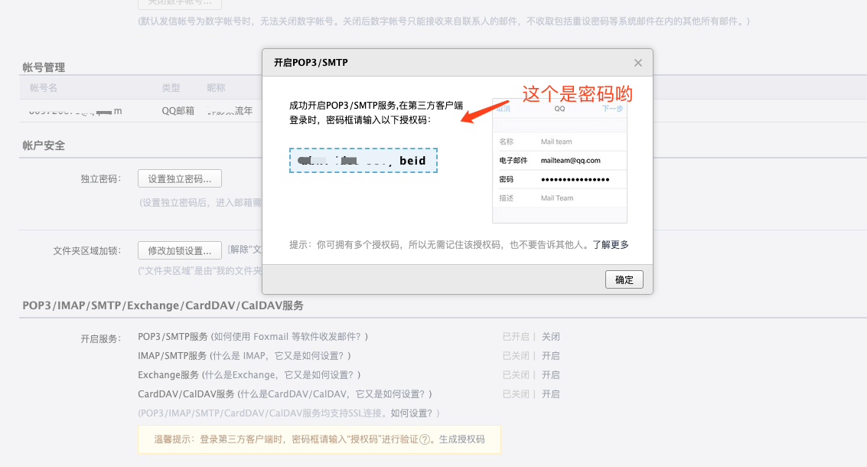Screen dimensions: 867x467
Task: Click the 设置独立密码... button
Action: click(x=180, y=178)
